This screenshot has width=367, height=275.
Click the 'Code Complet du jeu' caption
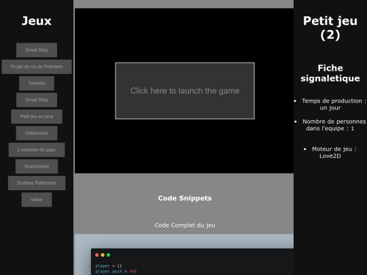click(185, 225)
